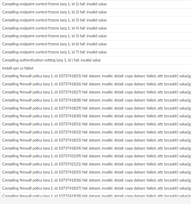The height and width of the screenshot is (204, 191).
Task: Select the firewall policy id 1073741830 line
Action: pos(95,116)
